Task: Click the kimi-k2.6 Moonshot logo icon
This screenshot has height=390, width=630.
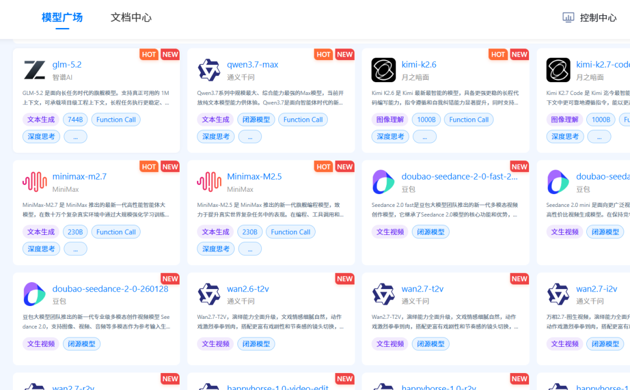Action: pos(383,70)
